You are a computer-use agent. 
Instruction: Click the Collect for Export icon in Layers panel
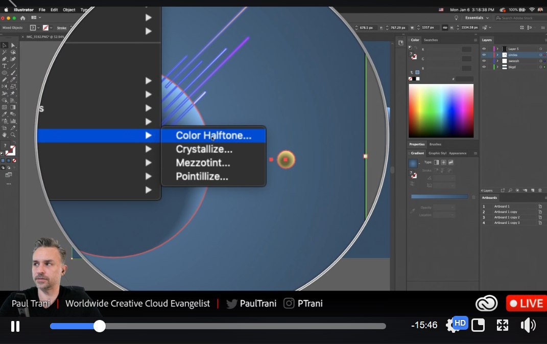coord(503,190)
